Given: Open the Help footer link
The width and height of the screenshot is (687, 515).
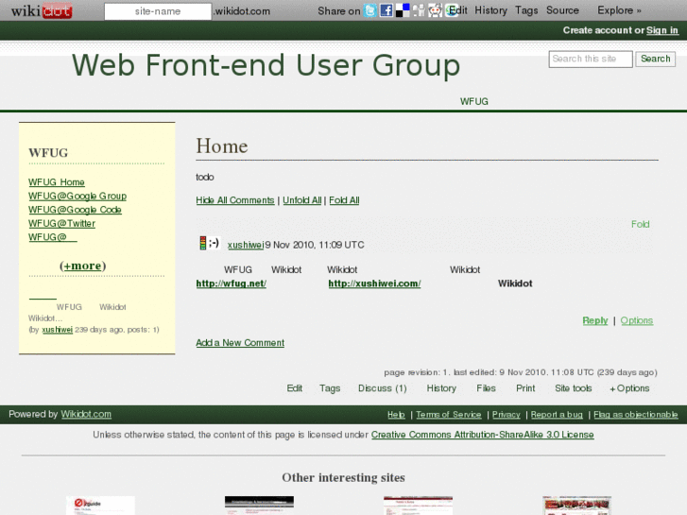Looking at the screenshot, I should (396, 415).
